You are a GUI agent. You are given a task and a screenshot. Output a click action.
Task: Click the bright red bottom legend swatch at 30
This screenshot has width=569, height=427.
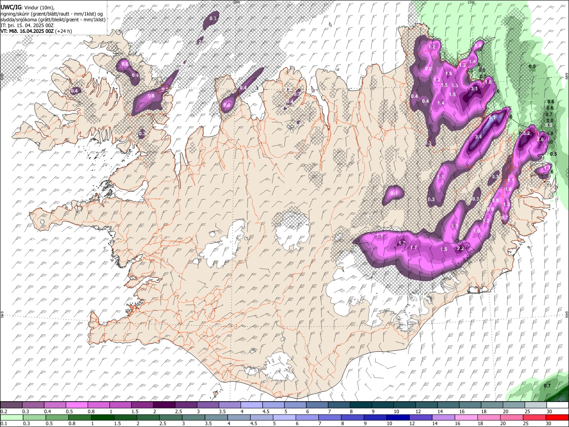557,417
